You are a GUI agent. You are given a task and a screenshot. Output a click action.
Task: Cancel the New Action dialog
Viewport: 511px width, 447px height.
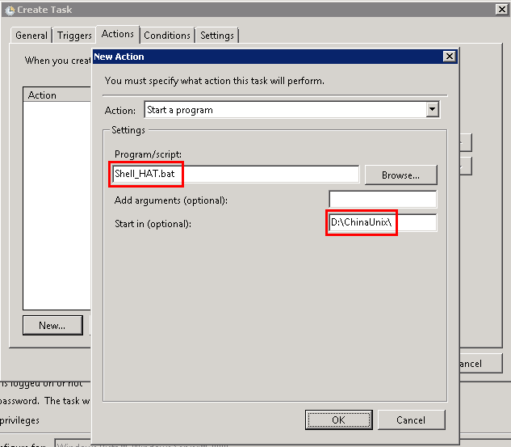[411, 420]
